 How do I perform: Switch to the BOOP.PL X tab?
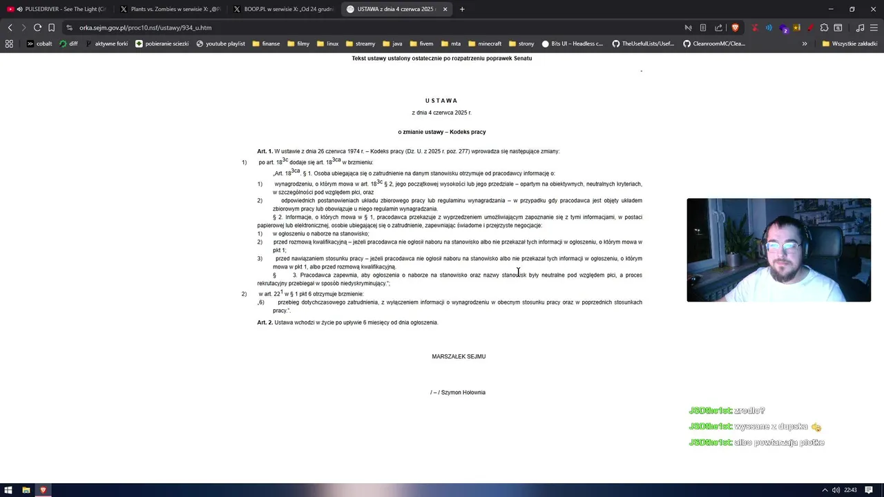pyautogui.click(x=285, y=9)
